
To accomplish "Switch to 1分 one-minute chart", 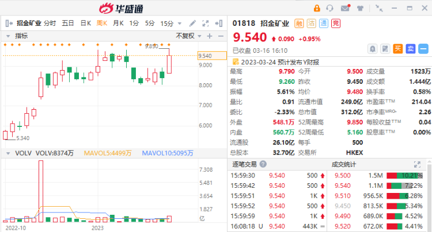I will click(134, 24).
